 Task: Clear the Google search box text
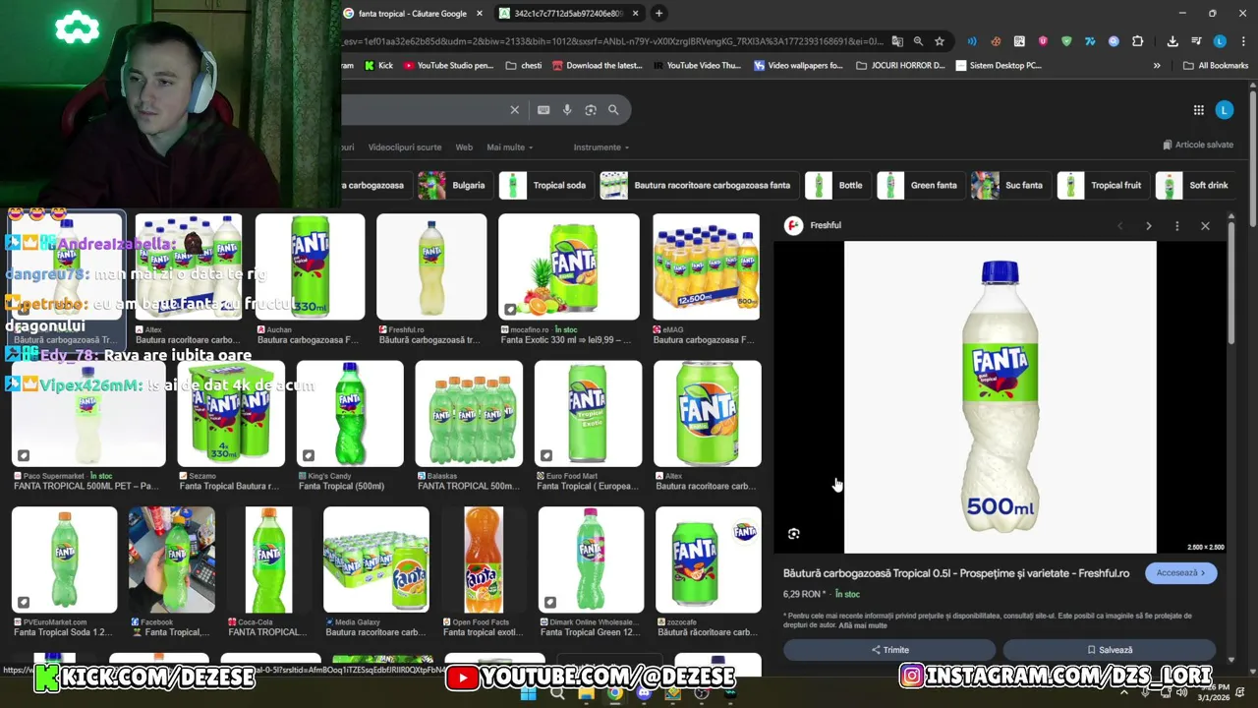514,110
